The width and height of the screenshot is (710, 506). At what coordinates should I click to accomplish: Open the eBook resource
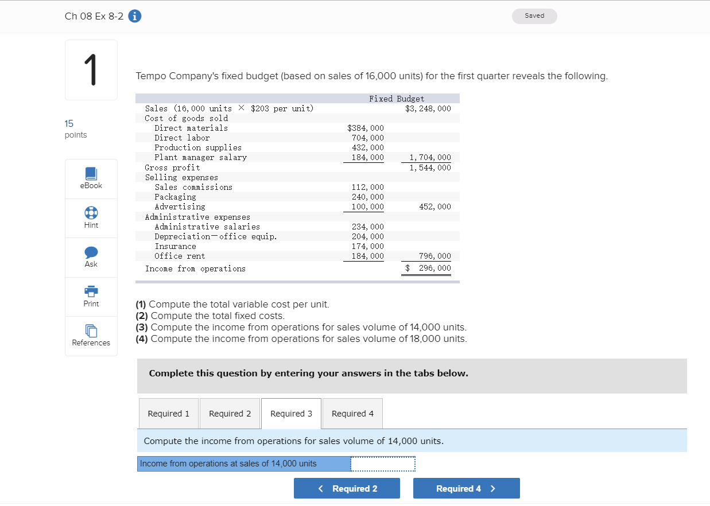91,178
